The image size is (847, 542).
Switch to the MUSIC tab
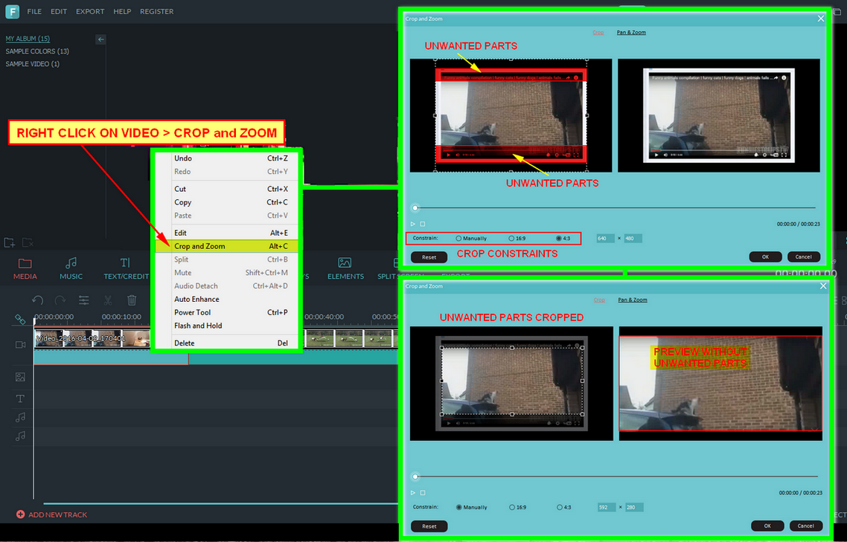pos(71,268)
